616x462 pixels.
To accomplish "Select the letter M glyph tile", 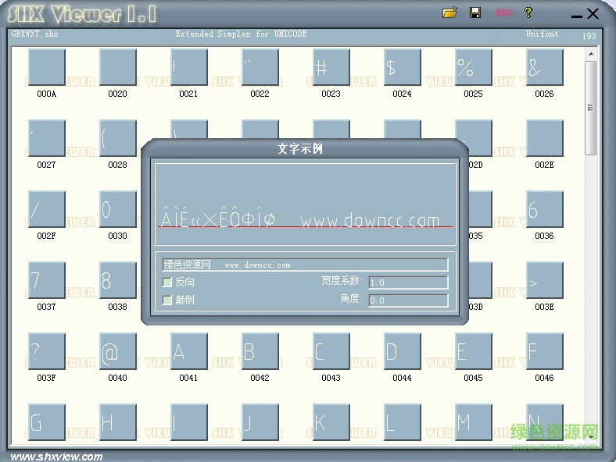I will coord(473,422).
